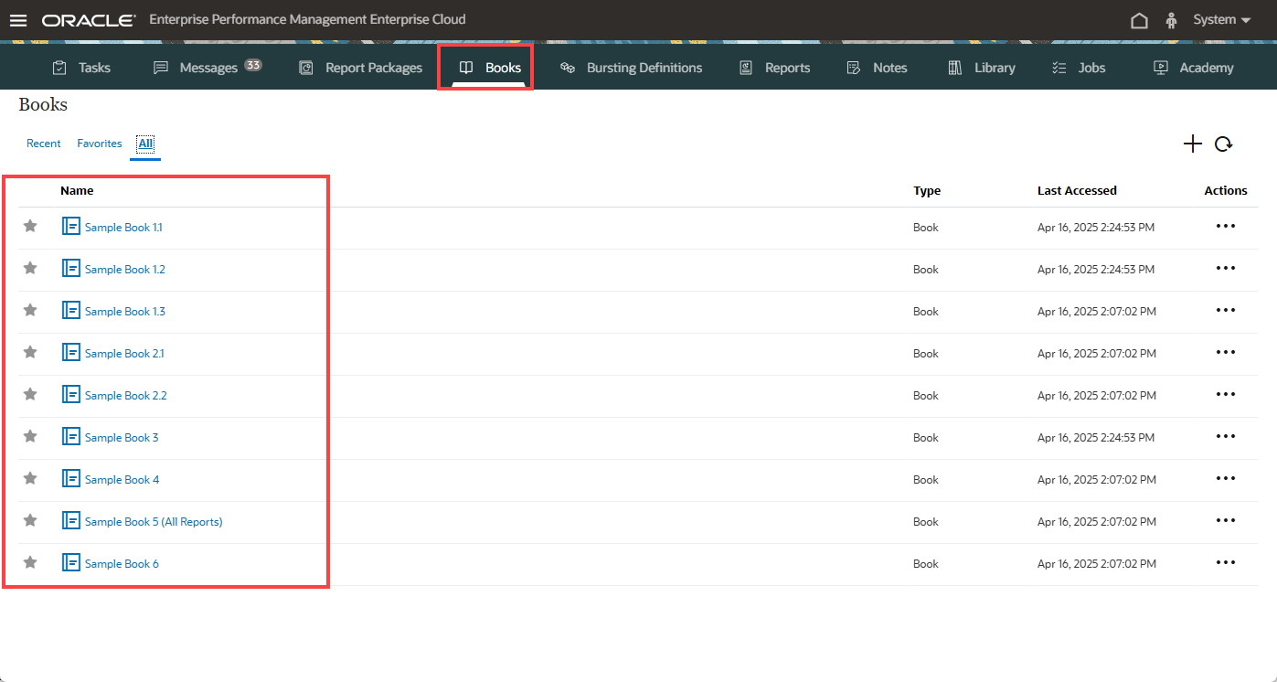1277x682 pixels.
Task: Open the Academy tab
Action: [1194, 68]
